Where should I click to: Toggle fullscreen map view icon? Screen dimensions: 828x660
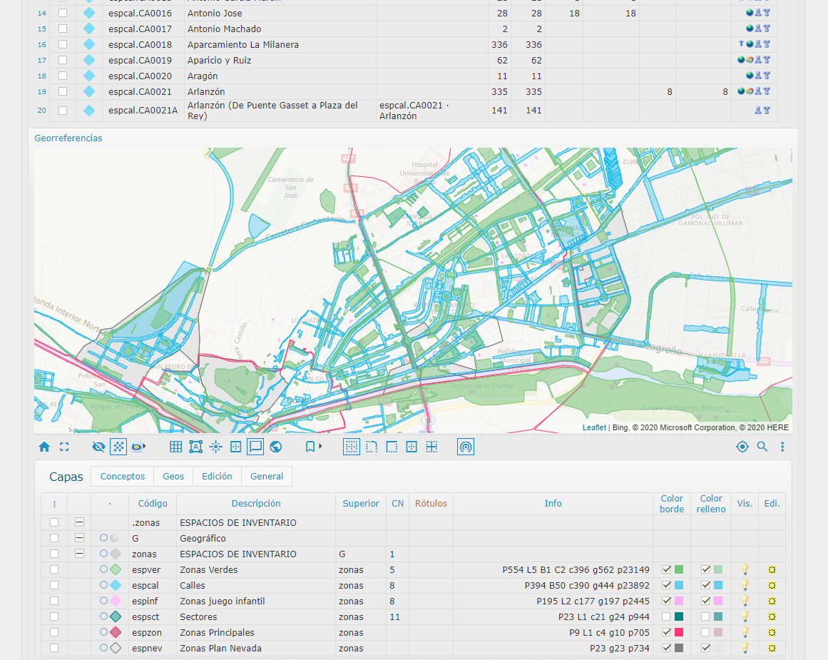(64, 447)
